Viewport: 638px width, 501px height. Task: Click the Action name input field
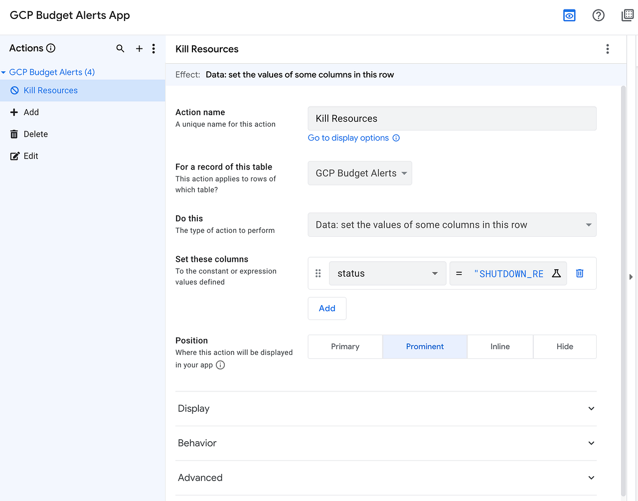tap(452, 119)
